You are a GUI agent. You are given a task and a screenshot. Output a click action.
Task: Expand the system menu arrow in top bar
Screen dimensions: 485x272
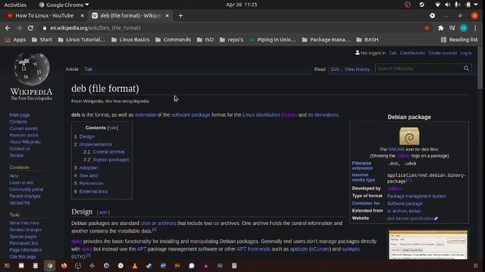click(x=476, y=5)
